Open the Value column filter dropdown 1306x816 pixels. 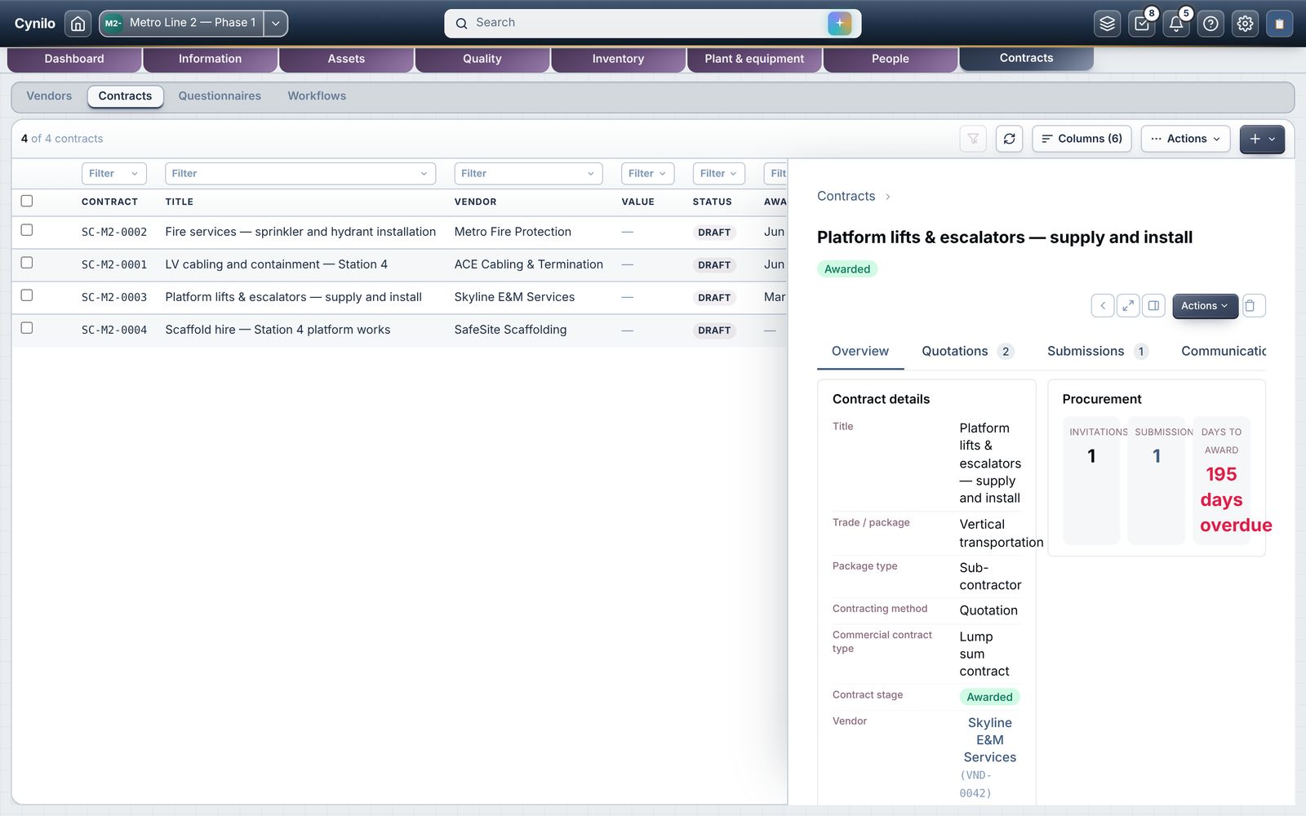(x=647, y=174)
